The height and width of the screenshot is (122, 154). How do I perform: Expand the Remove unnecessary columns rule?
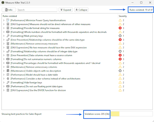click(4, 67)
